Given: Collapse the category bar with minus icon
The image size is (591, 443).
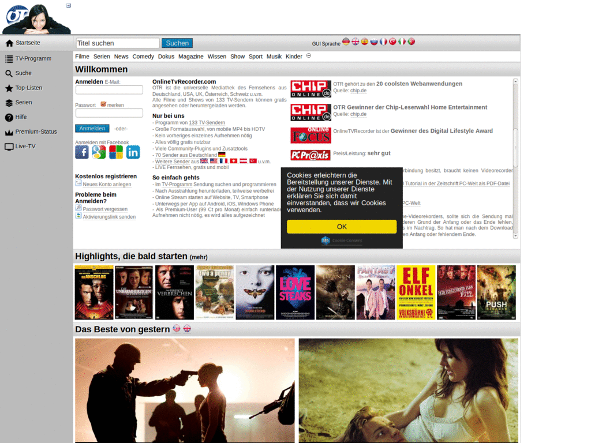Looking at the screenshot, I should (309, 56).
